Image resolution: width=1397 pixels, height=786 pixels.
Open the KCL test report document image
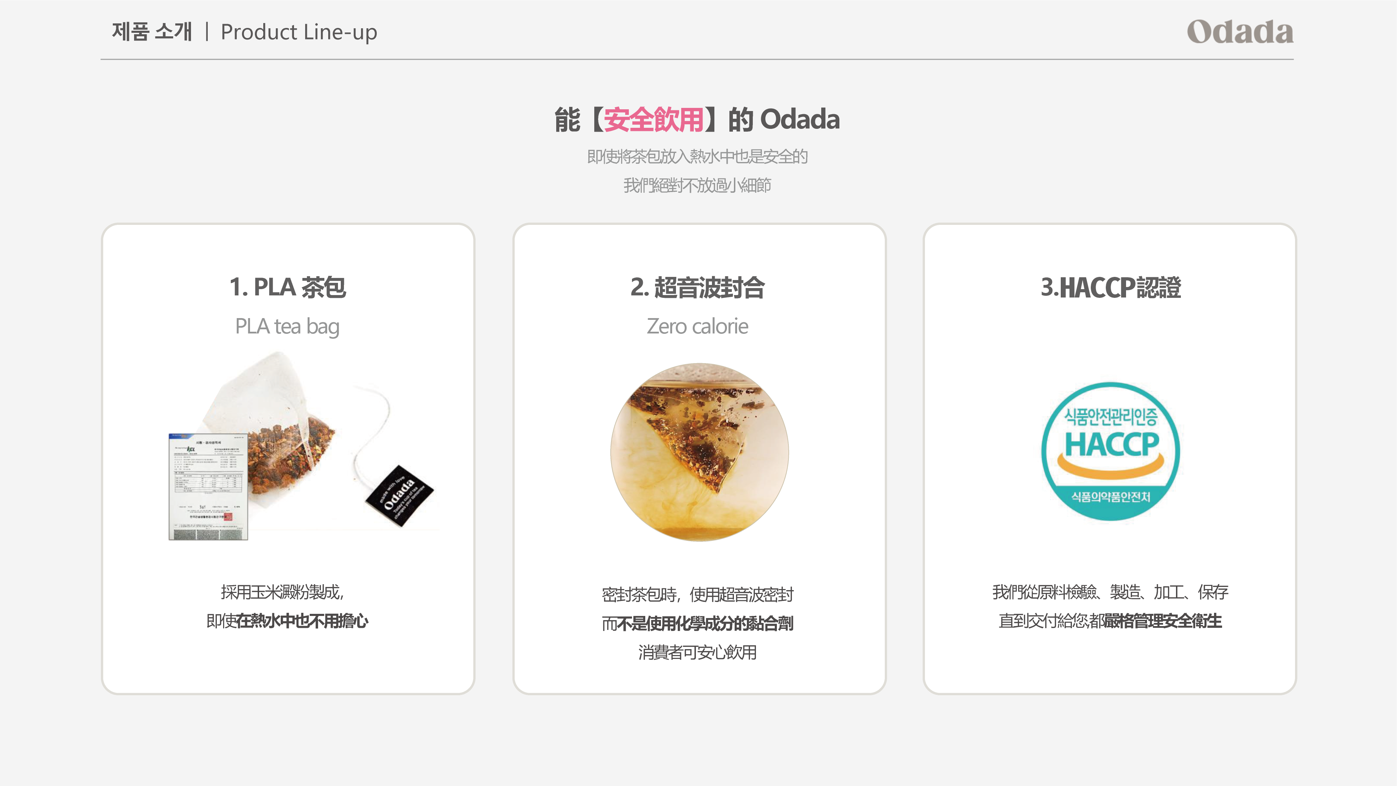tap(208, 486)
